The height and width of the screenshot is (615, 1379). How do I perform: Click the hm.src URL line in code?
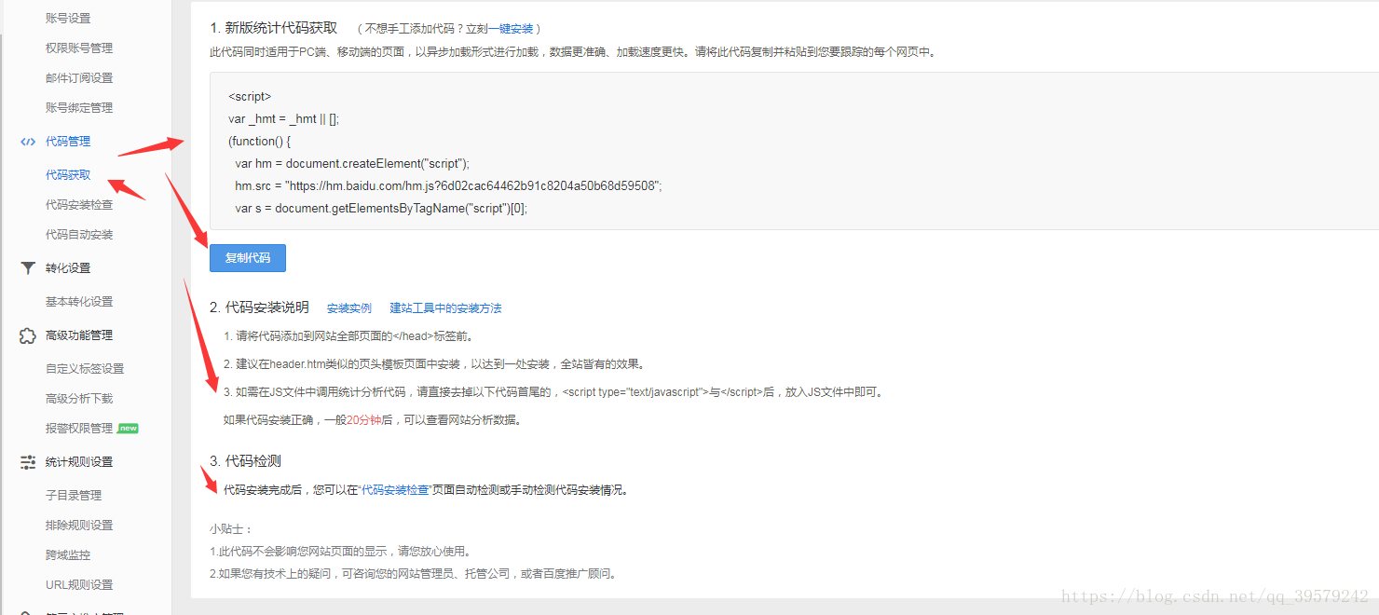tap(448, 186)
